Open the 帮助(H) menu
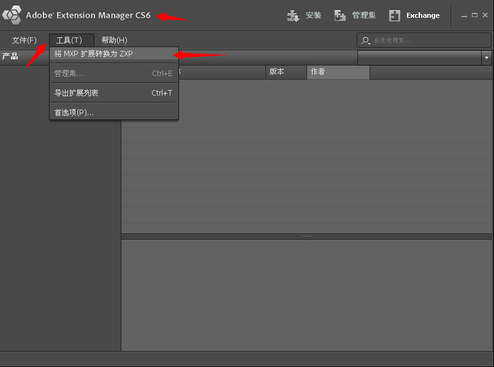 pyautogui.click(x=115, y=40)
